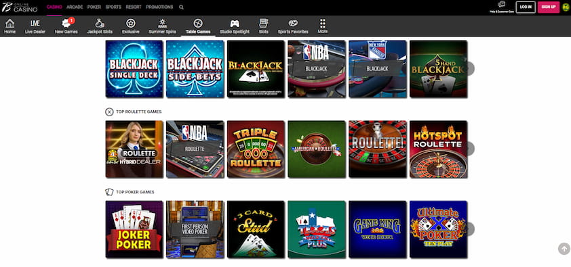Click the green badge icon beside Sign Up
This screenshot has width=571, height=267.
[566, 7]
